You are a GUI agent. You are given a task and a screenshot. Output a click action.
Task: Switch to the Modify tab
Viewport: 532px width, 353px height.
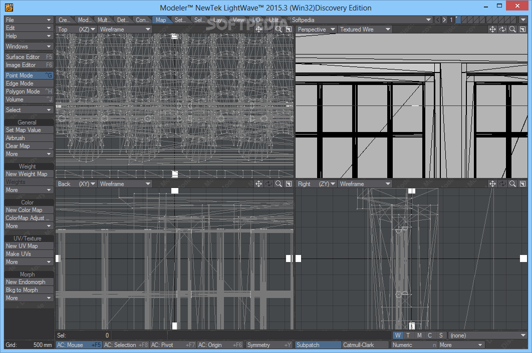[85, 20]
